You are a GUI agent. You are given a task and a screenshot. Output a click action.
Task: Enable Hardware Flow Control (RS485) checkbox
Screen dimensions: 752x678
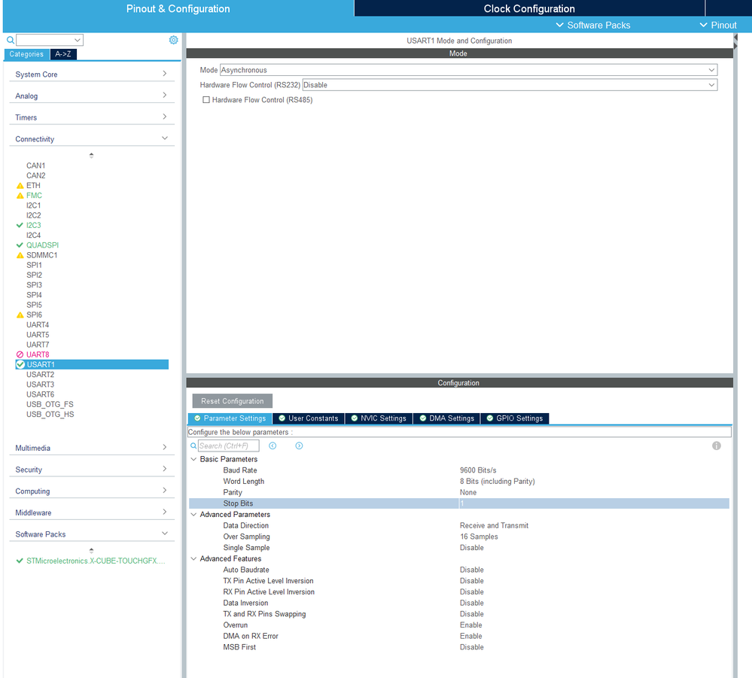click(x=206, y=100)
